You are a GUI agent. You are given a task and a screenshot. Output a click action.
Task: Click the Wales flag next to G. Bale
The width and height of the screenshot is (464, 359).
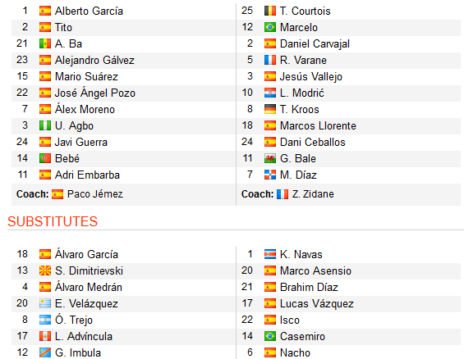270,158
